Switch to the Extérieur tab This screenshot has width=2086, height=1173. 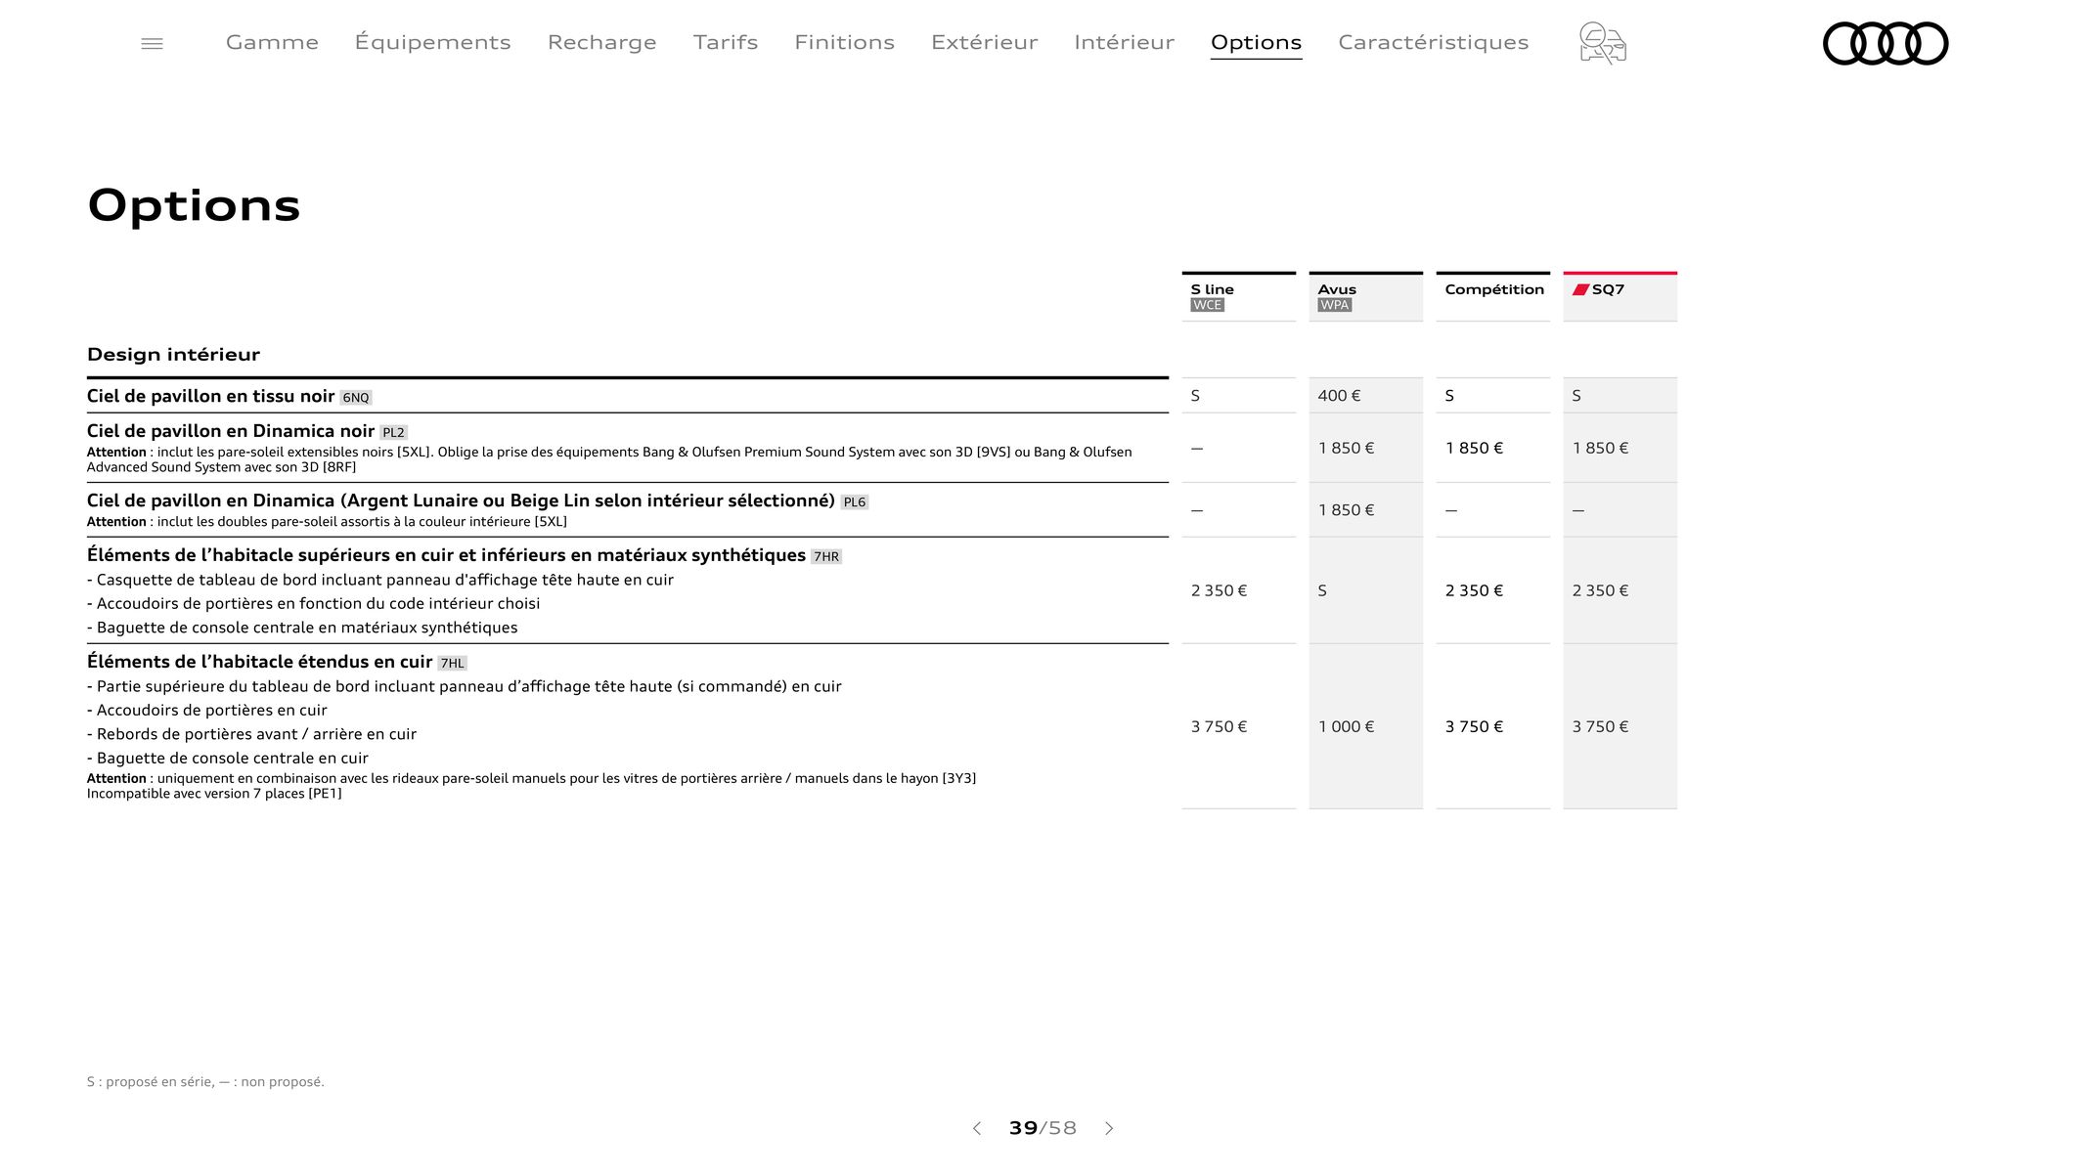click(984, 42)
